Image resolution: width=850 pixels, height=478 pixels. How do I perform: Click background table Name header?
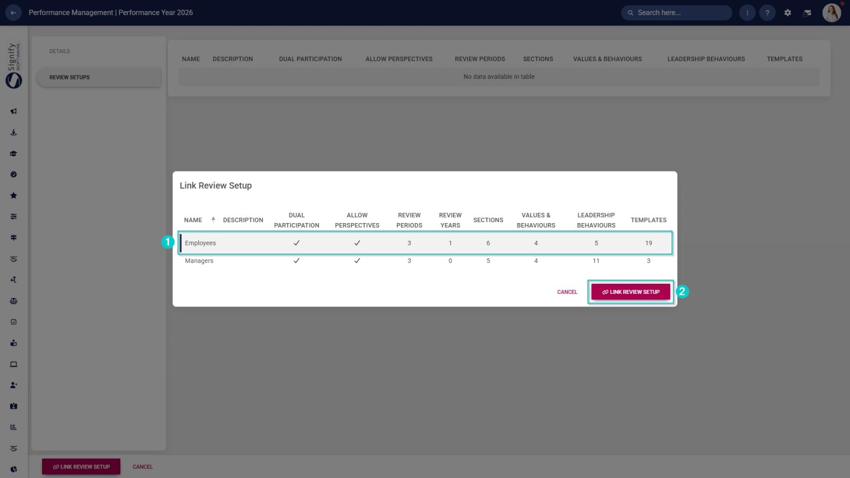coord(191,59)
